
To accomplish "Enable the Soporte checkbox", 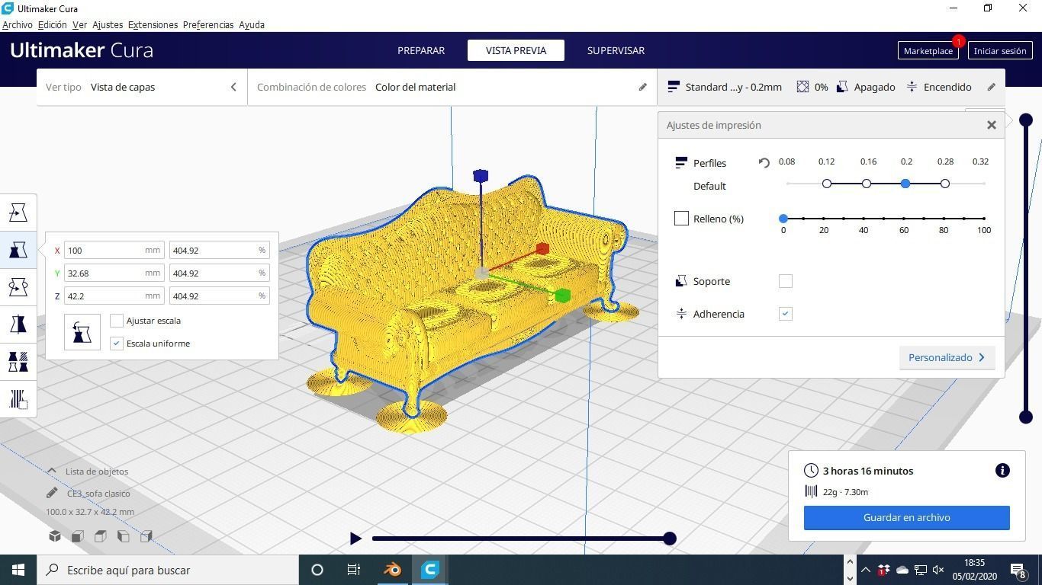I will 786,282.
